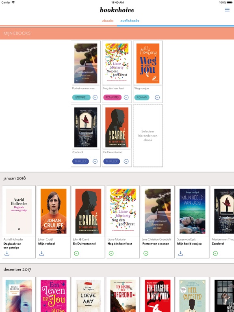Click the MIJN EBOOKS header bar
Screen dimensions: 234x312
point(117,33)
